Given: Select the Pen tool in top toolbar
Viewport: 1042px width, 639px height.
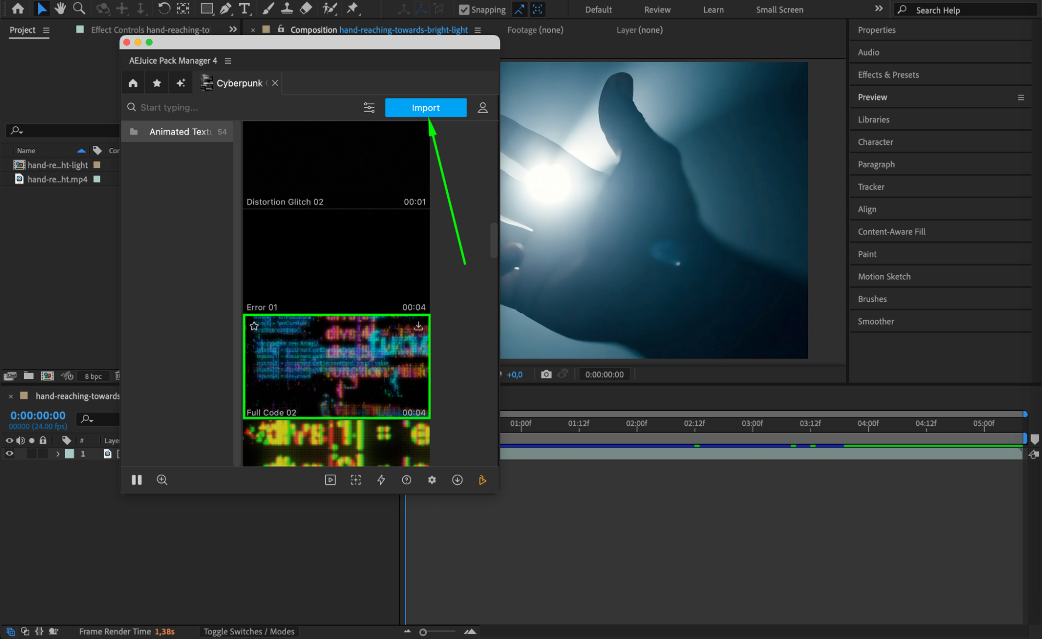Looking at the screenshot, I should 225,8.
